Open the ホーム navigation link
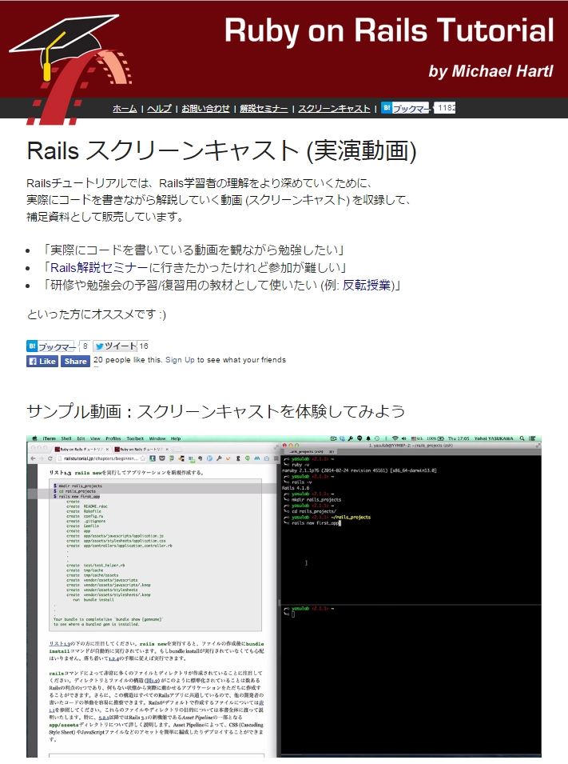 click(125, 108)
